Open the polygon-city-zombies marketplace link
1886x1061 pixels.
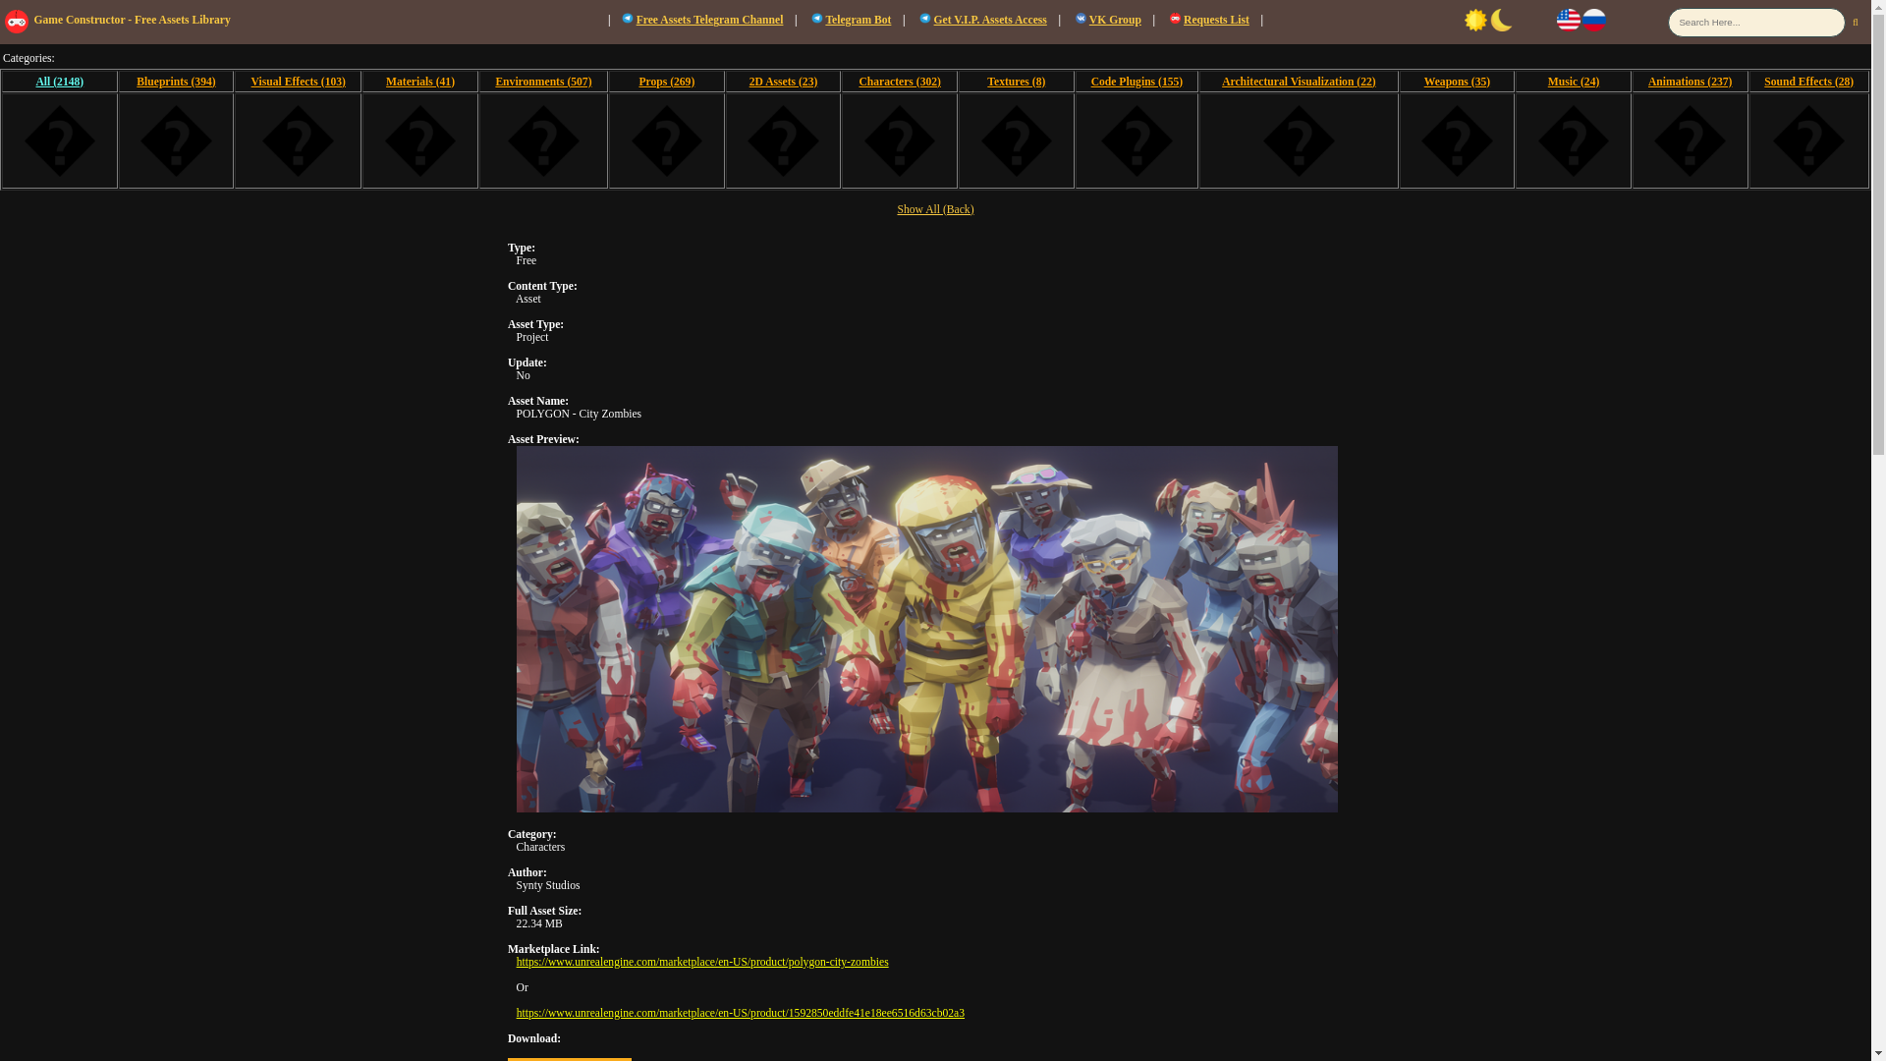[701, 962]
